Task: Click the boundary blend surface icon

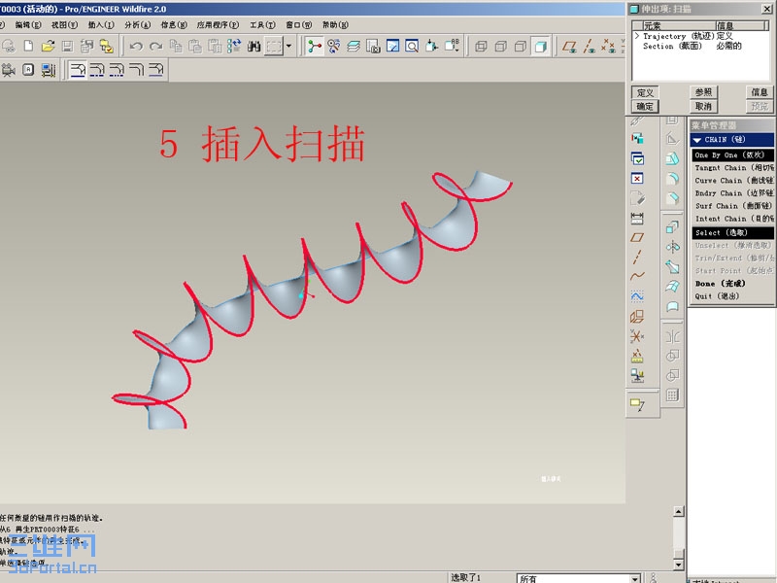Action: click(672, 286)
